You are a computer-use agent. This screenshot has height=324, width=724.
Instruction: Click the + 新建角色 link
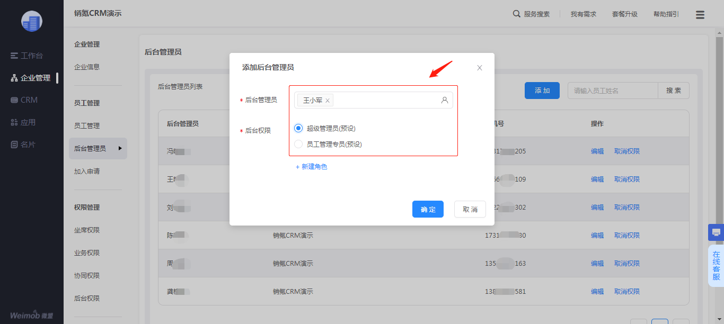click(312, 167)
